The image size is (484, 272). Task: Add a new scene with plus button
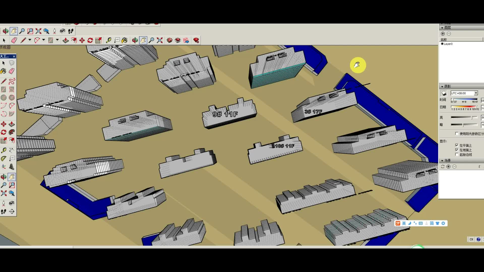pyautogui.click(x=448, y=166)
